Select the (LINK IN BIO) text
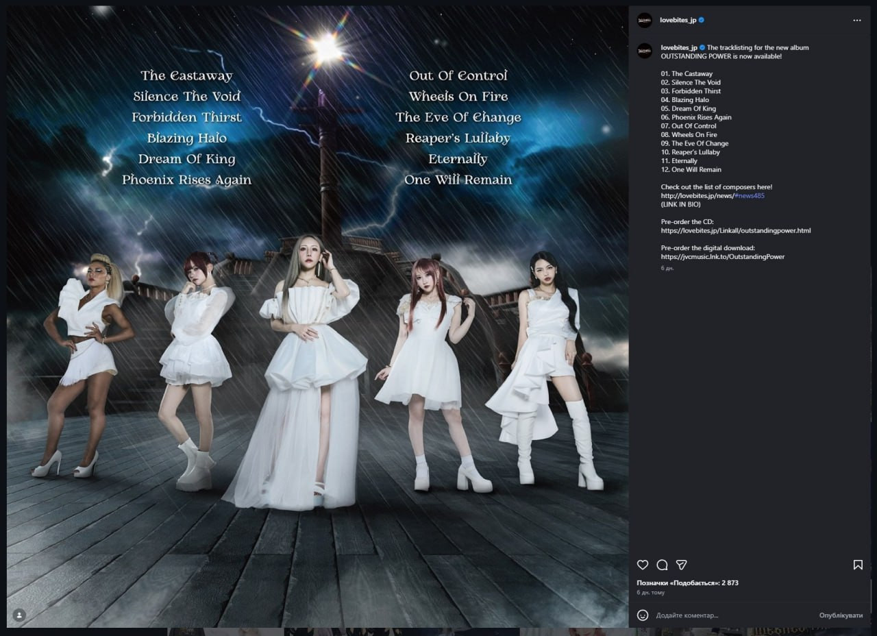This screenshot has height=636, width=877. tap(680, 204)
